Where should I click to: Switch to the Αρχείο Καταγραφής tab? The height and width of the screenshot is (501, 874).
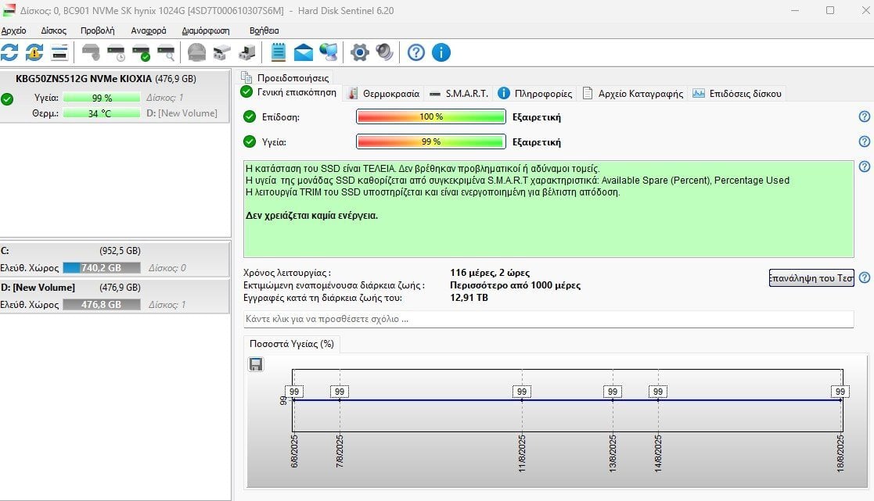(x=633, y=94)
